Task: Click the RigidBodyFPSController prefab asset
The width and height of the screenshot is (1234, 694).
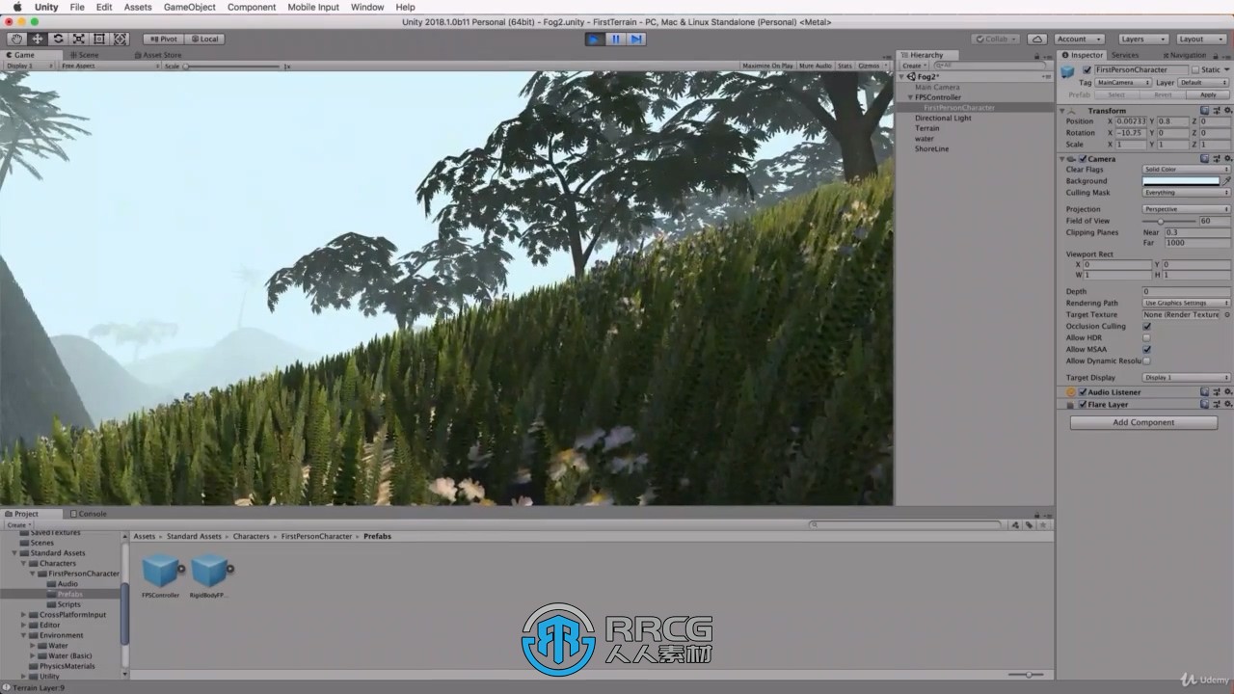Action: pyautogui.click(x=209, y=576)
